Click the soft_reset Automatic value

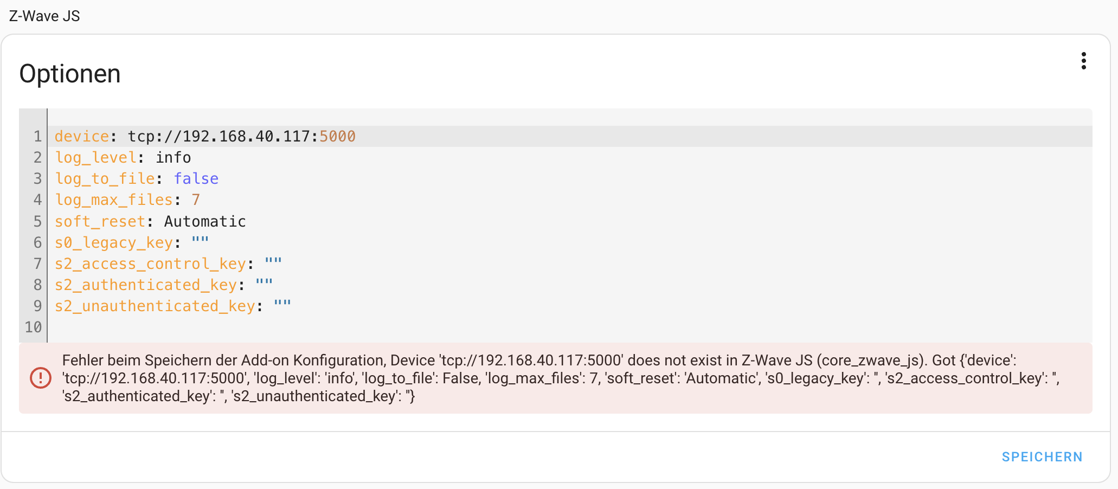205,221
